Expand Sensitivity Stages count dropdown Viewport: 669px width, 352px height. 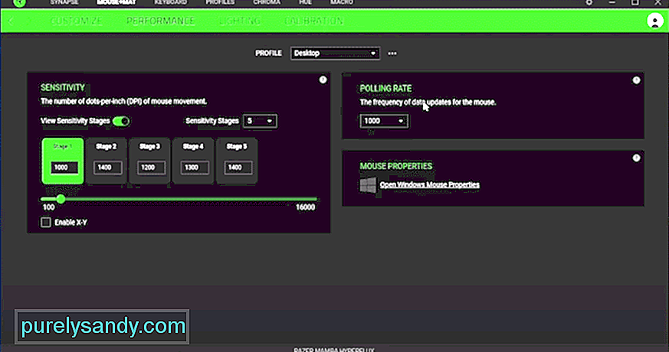pyautogui.click(x=260, y=121)
